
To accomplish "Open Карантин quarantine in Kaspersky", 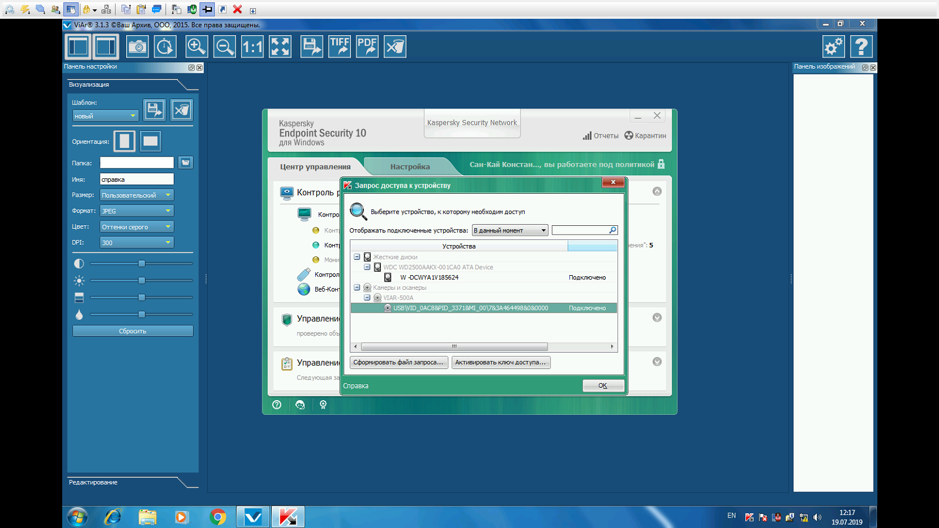I will tap(645, 136).
